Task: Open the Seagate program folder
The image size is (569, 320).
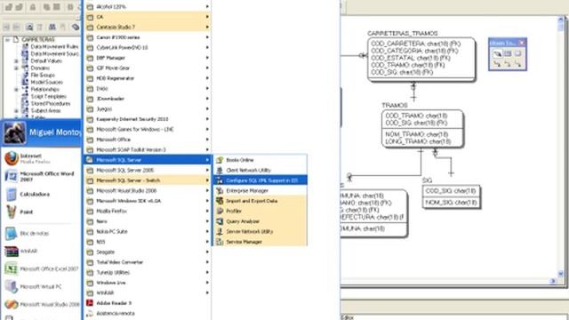Action: (148, 252)
